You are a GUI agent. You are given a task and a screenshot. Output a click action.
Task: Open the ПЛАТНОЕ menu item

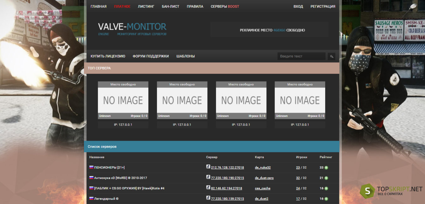point(122,6)
